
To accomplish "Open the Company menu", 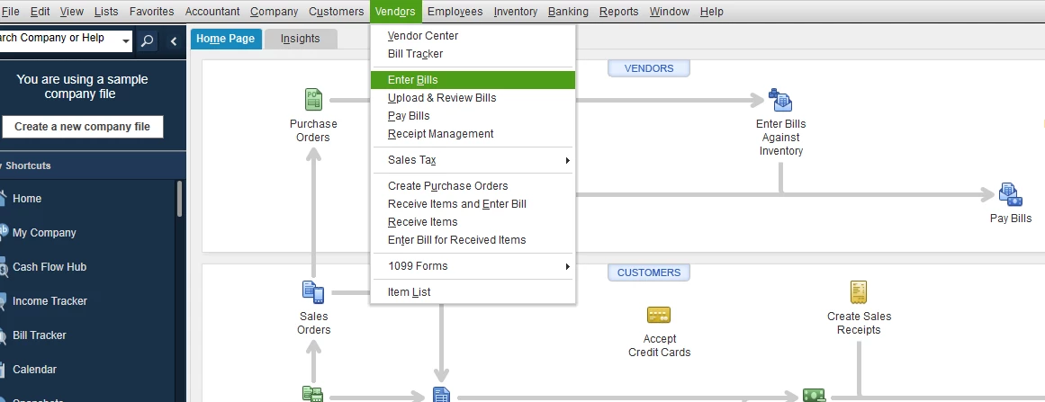I will click(x=275, y=12).
